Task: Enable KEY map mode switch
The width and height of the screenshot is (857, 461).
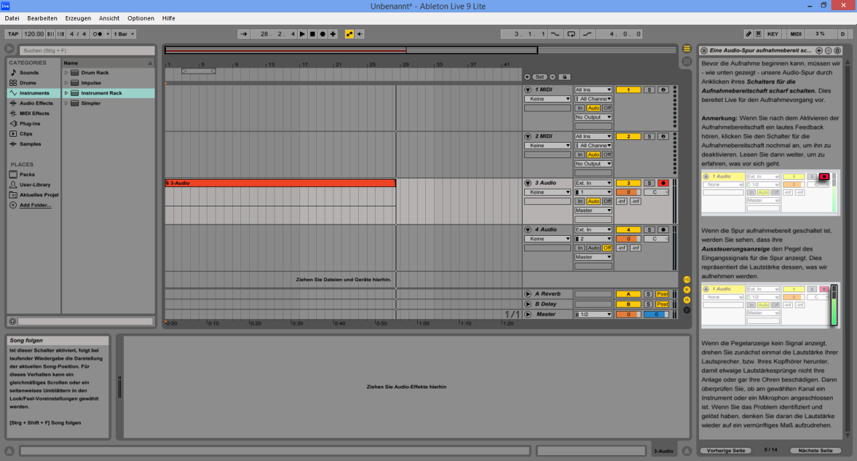Action: [773, 34]
